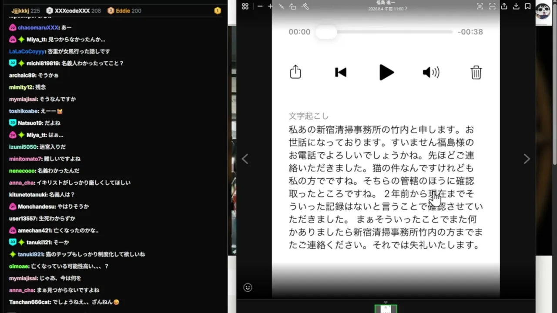Screen dimensions: 557x313
Task: Click chat username mimity12
Action: 21,87
